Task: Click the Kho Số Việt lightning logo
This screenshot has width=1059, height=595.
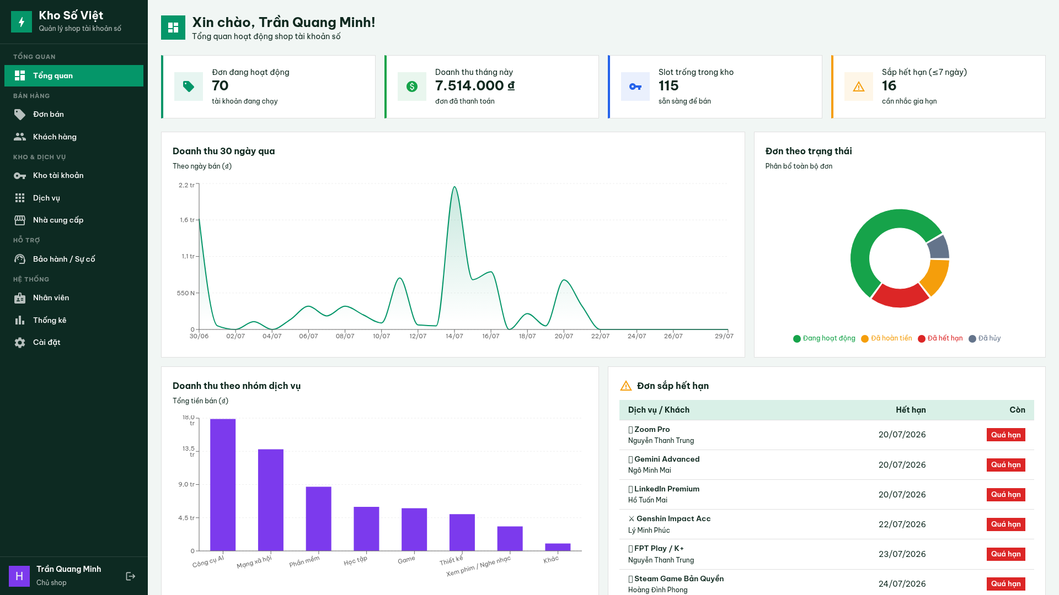Action: (x=22, y=22)
